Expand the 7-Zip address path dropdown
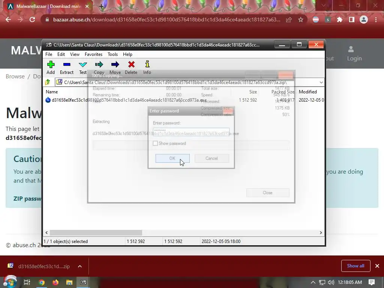This screenshot has width=384, height=288. click(x=321, y=82)
